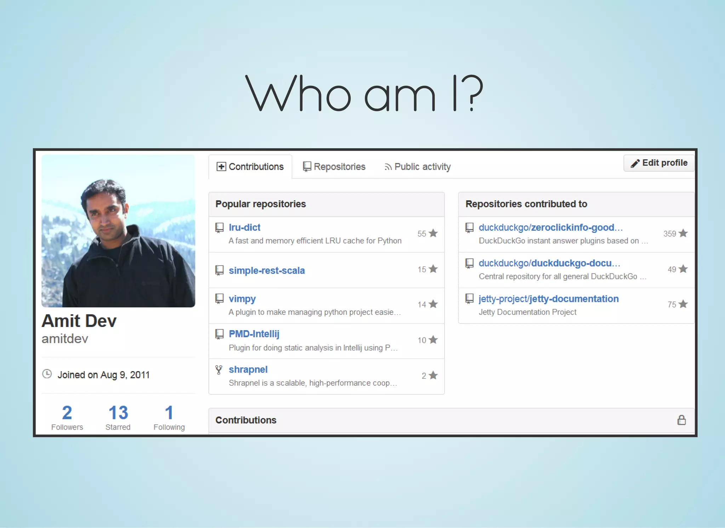Click repo icon beside duckduckgo/zeroclickinfo-good
Viewport: 725px width, 528px height.
pos(469,228)
